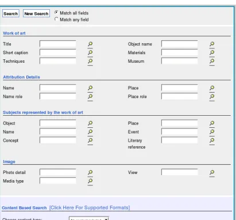Open the Attribution Details Place lookup magnifier
This screenshot has width=236, height=220.
212,88
